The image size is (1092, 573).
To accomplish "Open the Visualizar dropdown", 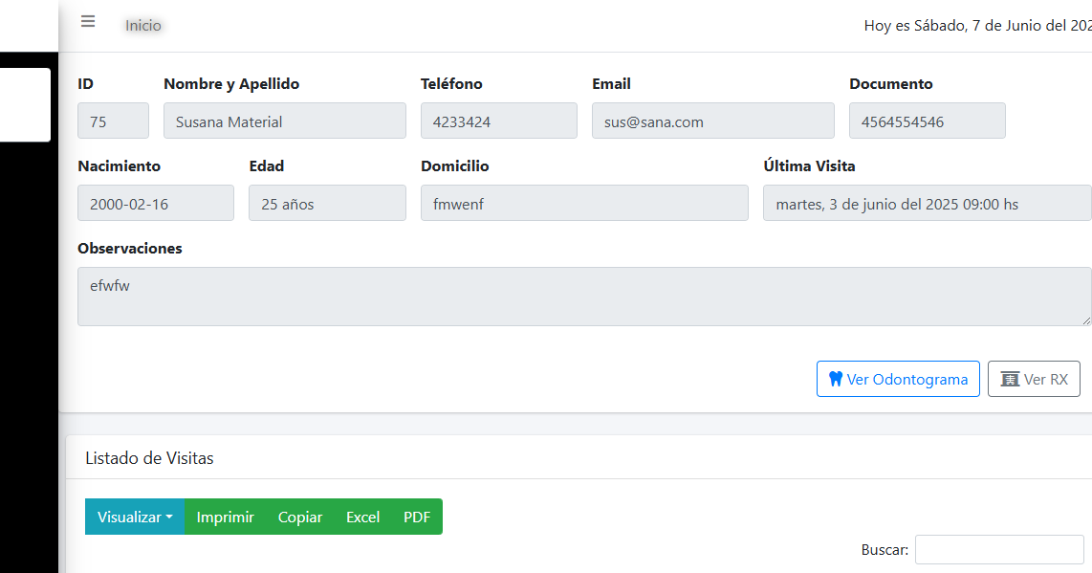I will click(135, 517).
